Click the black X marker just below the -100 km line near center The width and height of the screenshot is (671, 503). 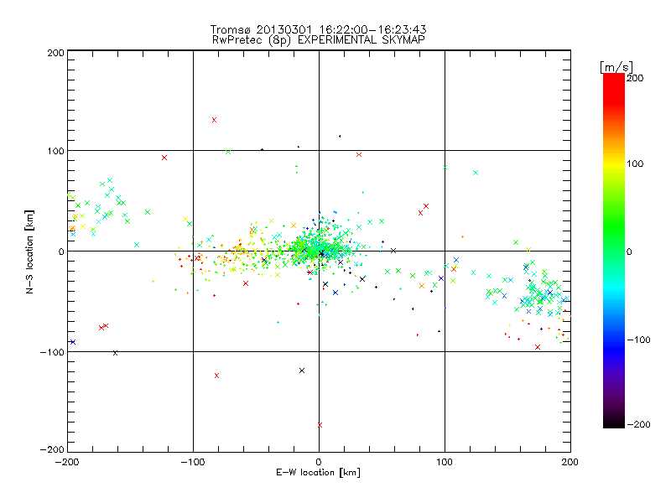pyautogui.click(x=302, y=371)
